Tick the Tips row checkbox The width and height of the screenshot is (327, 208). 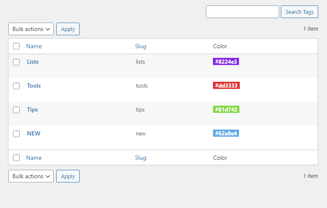[16, 110]
